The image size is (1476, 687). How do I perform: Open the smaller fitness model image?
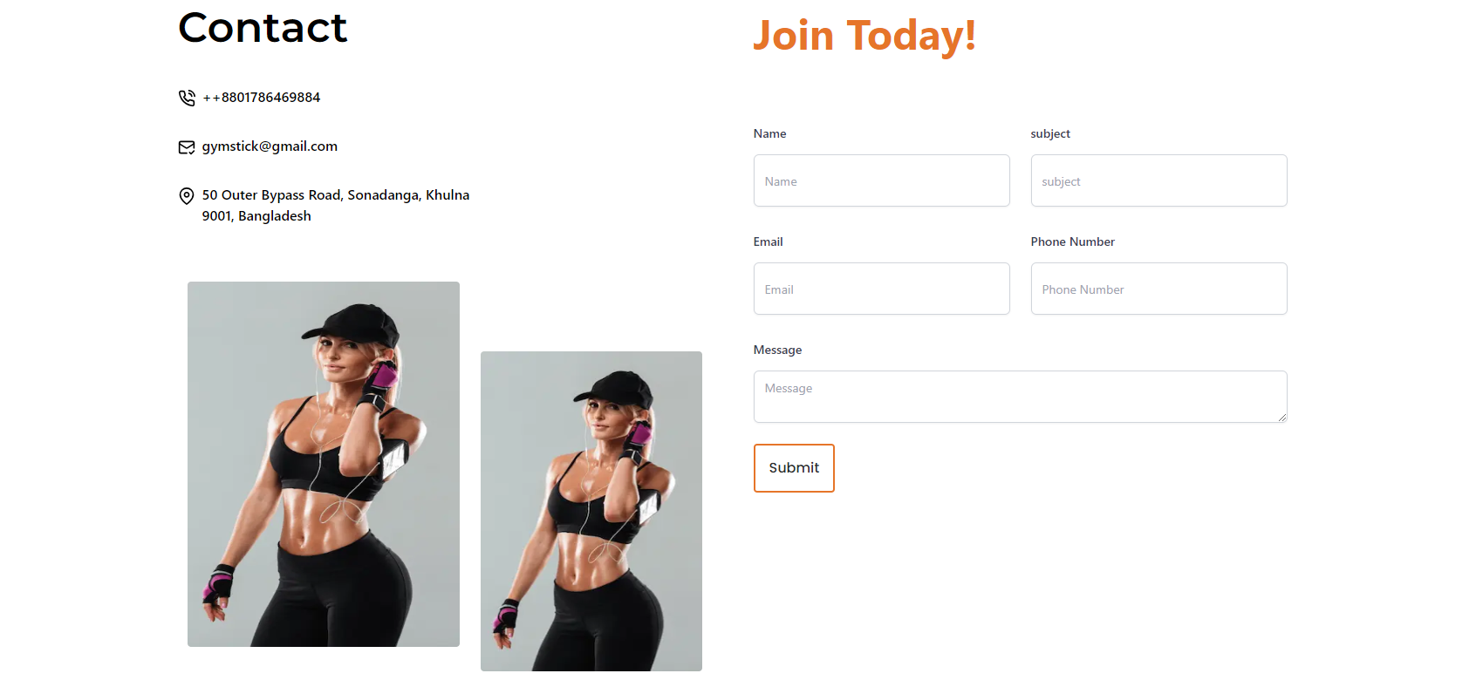pos(591,511)
